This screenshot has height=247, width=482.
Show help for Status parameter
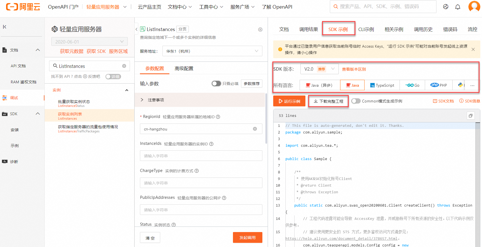pos(174,225)
